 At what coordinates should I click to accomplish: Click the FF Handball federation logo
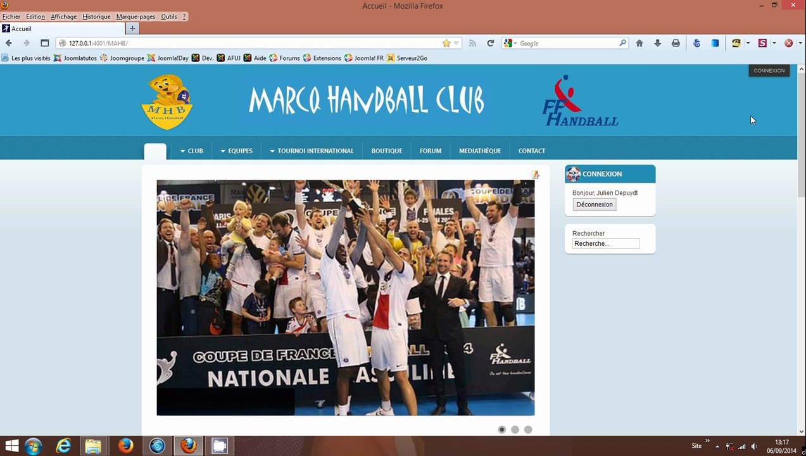[580, 101]
